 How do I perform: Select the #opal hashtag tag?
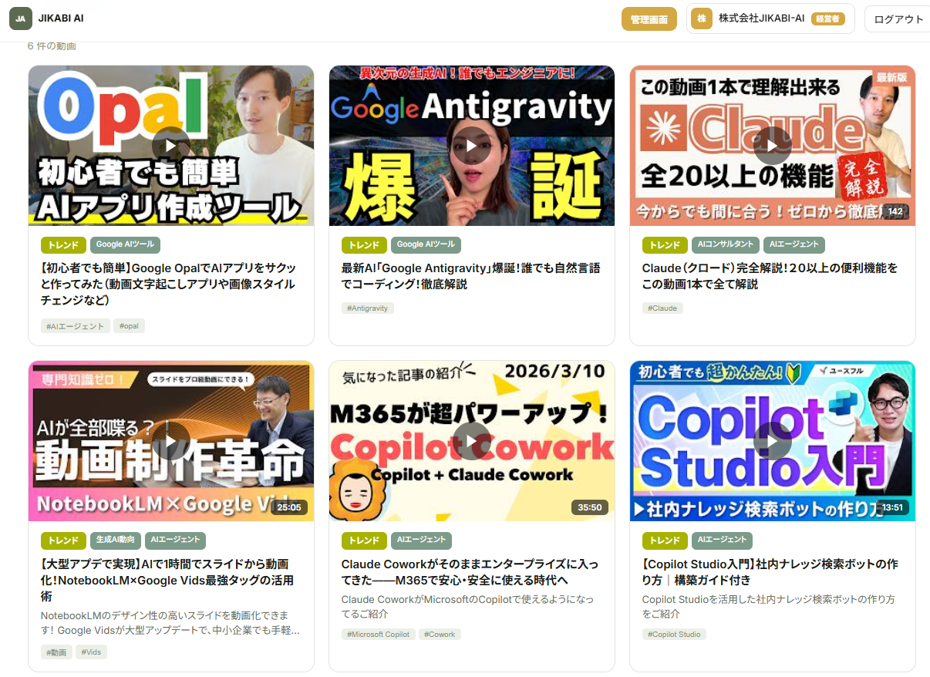[130, 326]
